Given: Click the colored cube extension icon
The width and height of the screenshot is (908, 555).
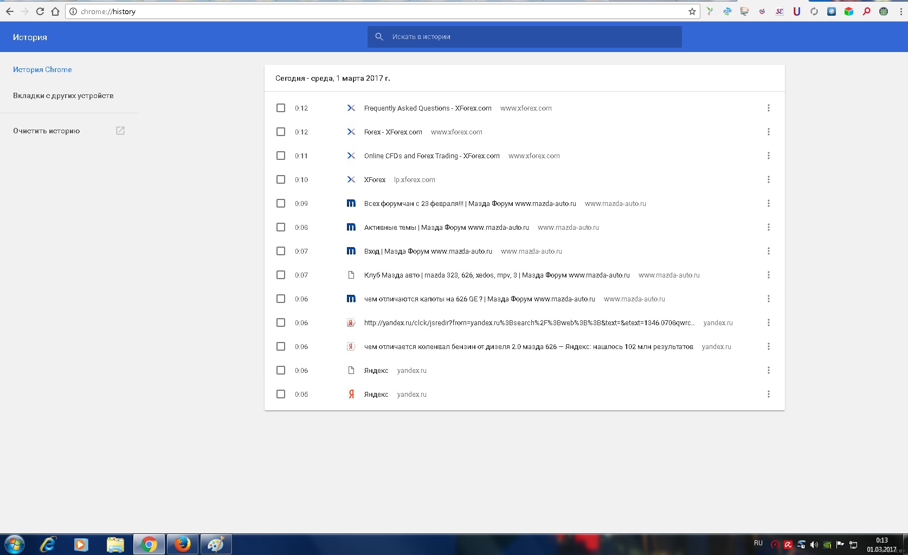Looking at the screenshot, I should point(849,11).
